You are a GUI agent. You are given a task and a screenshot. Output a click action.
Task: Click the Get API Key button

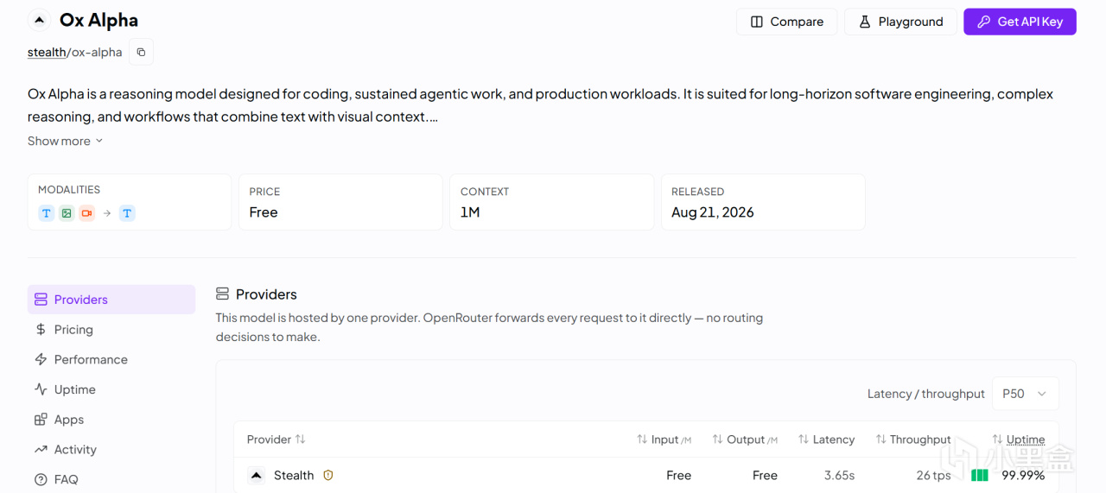coord(1020,22)
